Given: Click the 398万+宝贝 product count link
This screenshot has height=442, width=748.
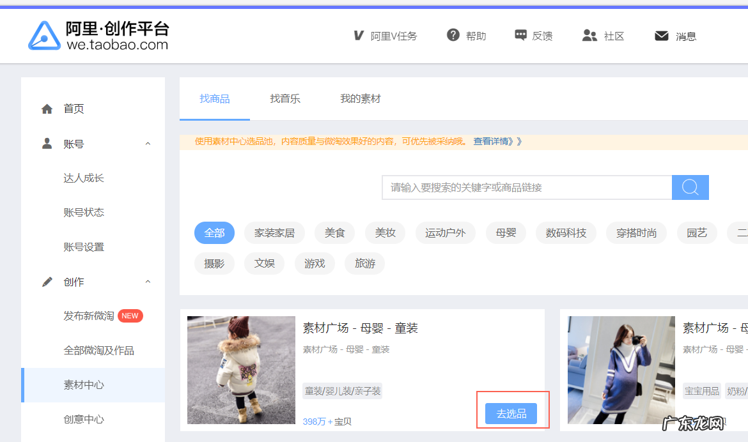Looking at the screenshot, I should pyautogui.click(x=329, y=421).
